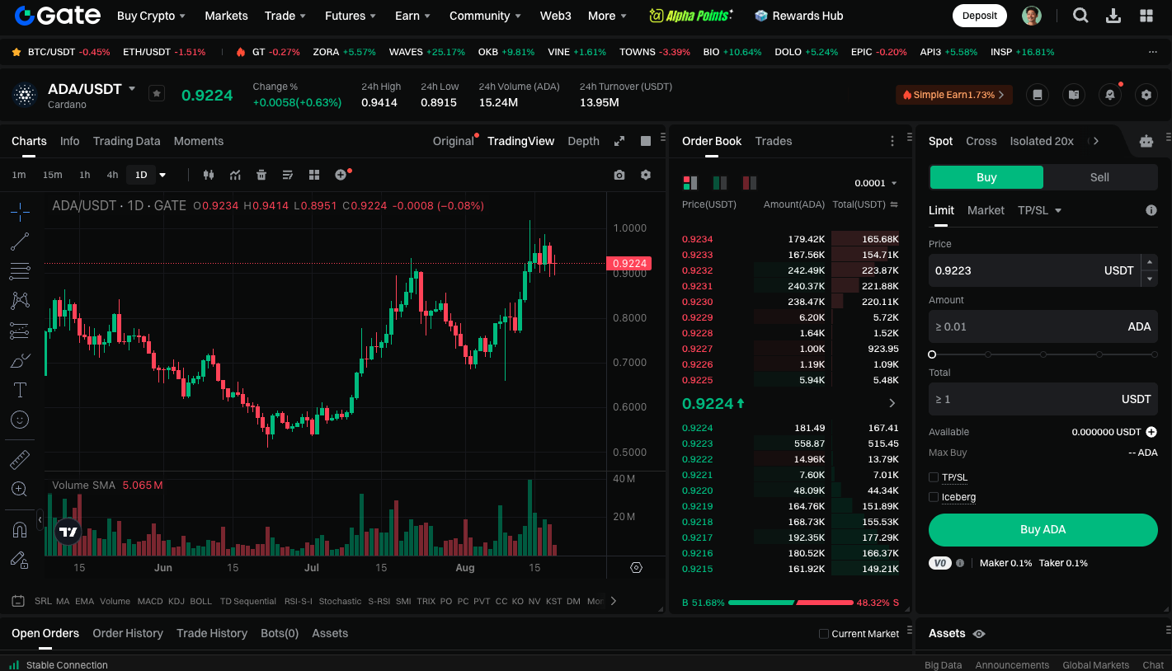Switch to the Trades tab

coord(773,141)
